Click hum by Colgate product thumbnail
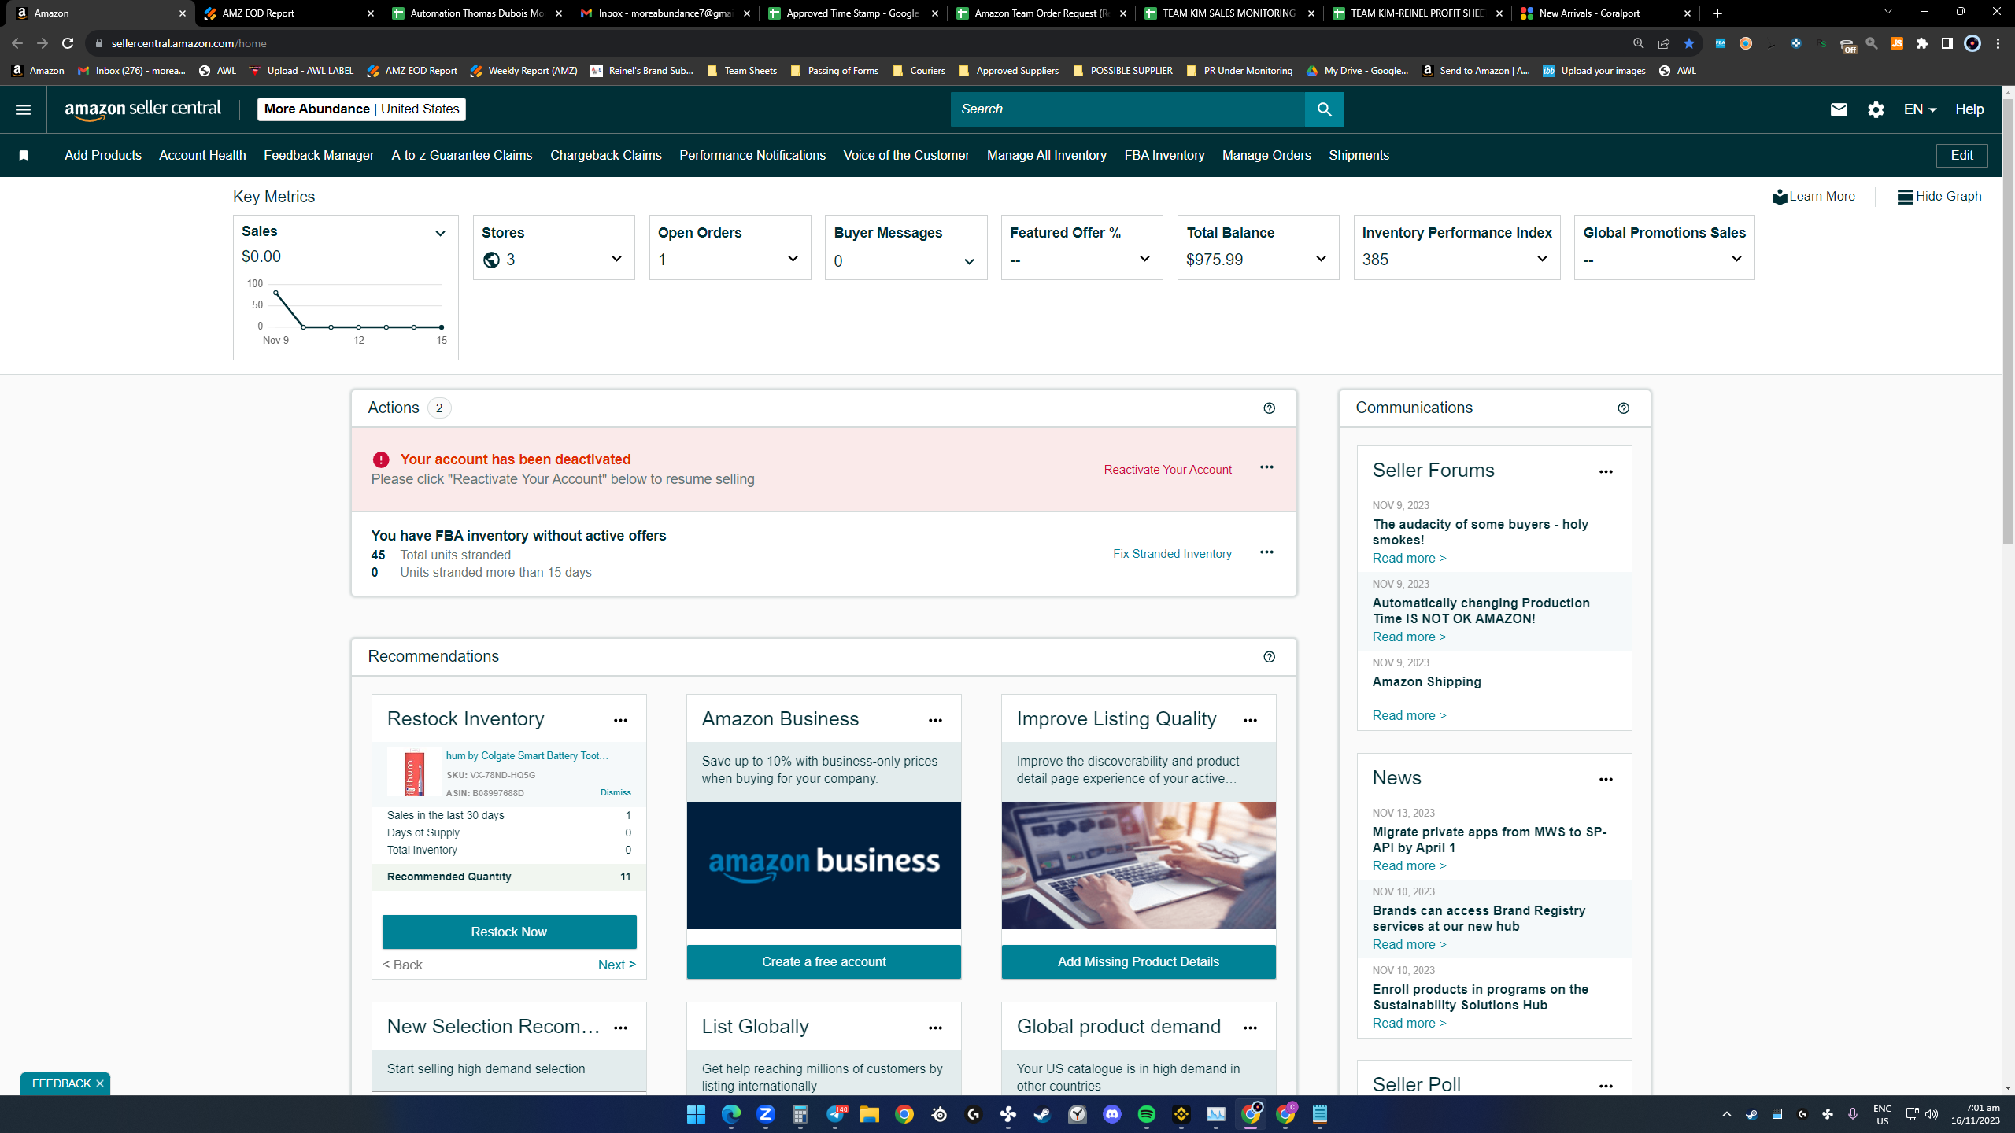Viewport: 2015px width, 1133px height. (x=414, y=772)
